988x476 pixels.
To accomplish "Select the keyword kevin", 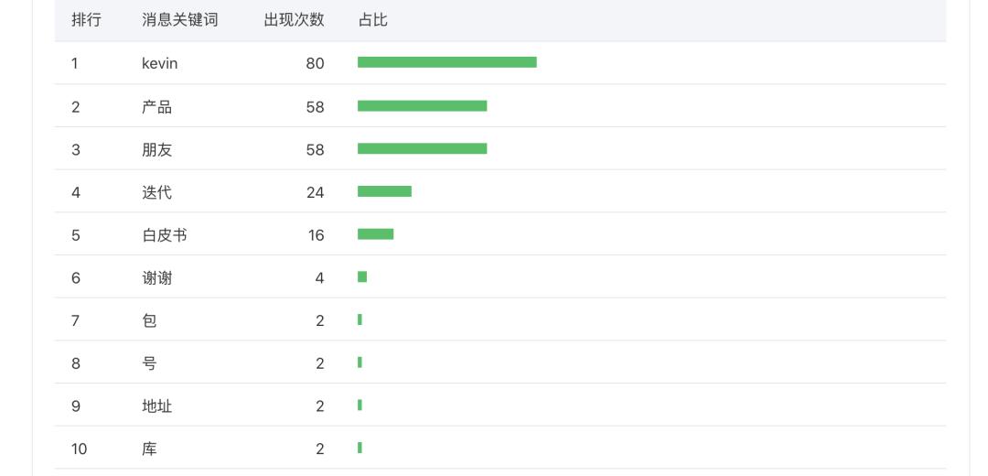I will (x=160, y=63).
